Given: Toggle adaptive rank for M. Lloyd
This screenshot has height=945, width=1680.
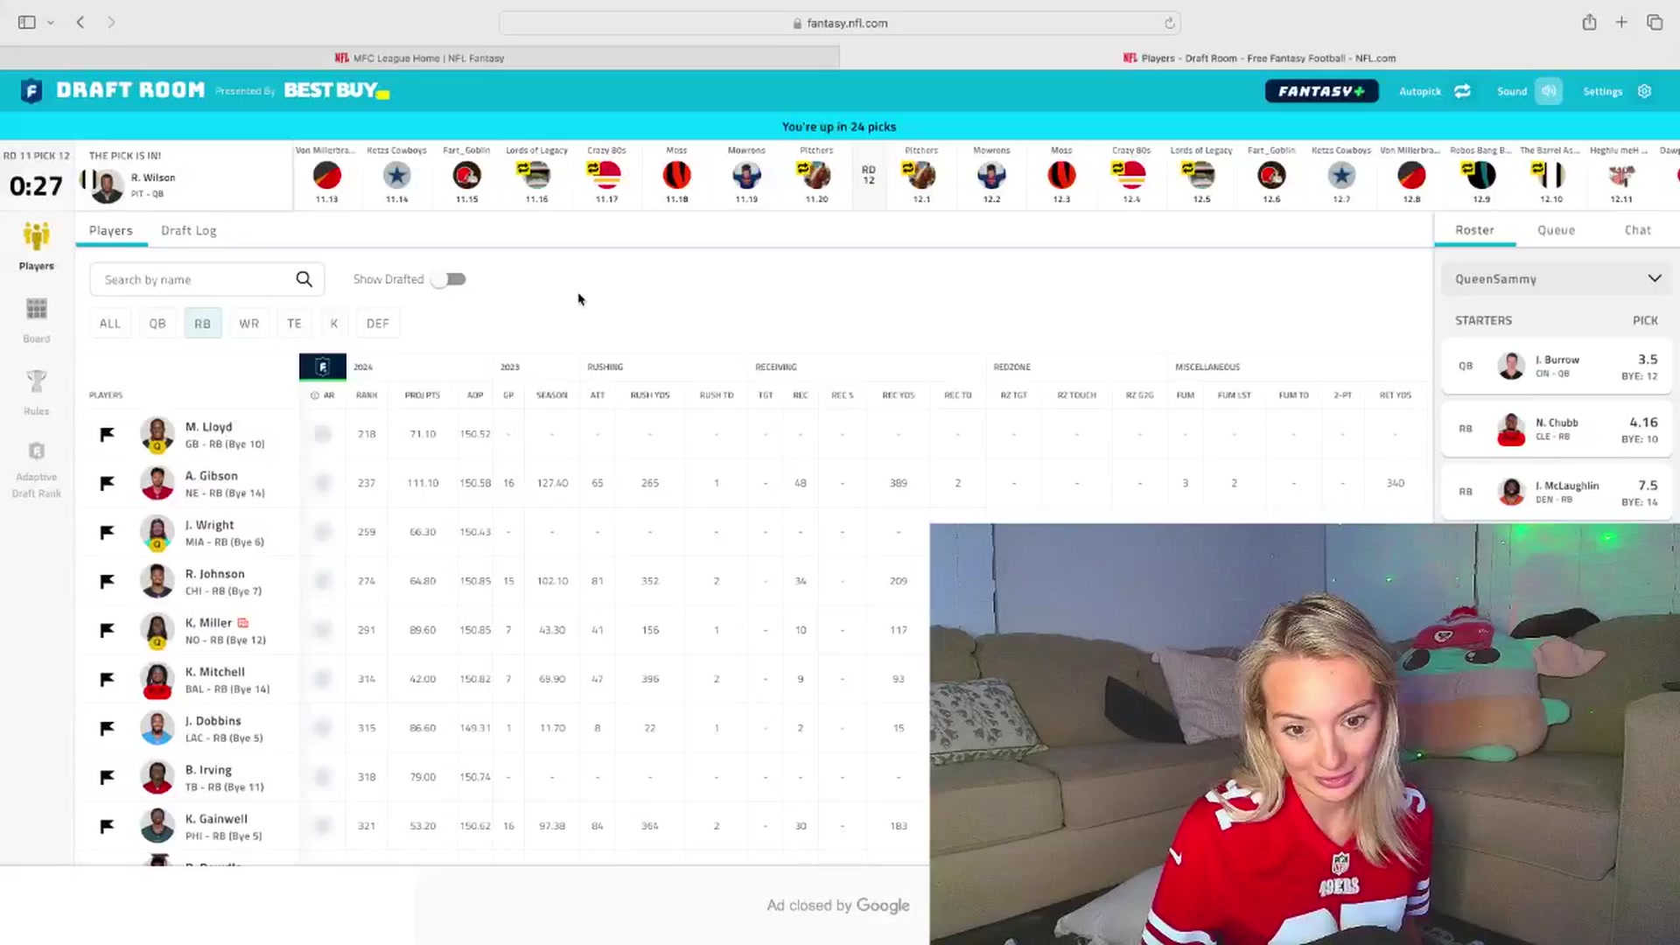Looking at the screenshot, I should [x=323, y=434].
